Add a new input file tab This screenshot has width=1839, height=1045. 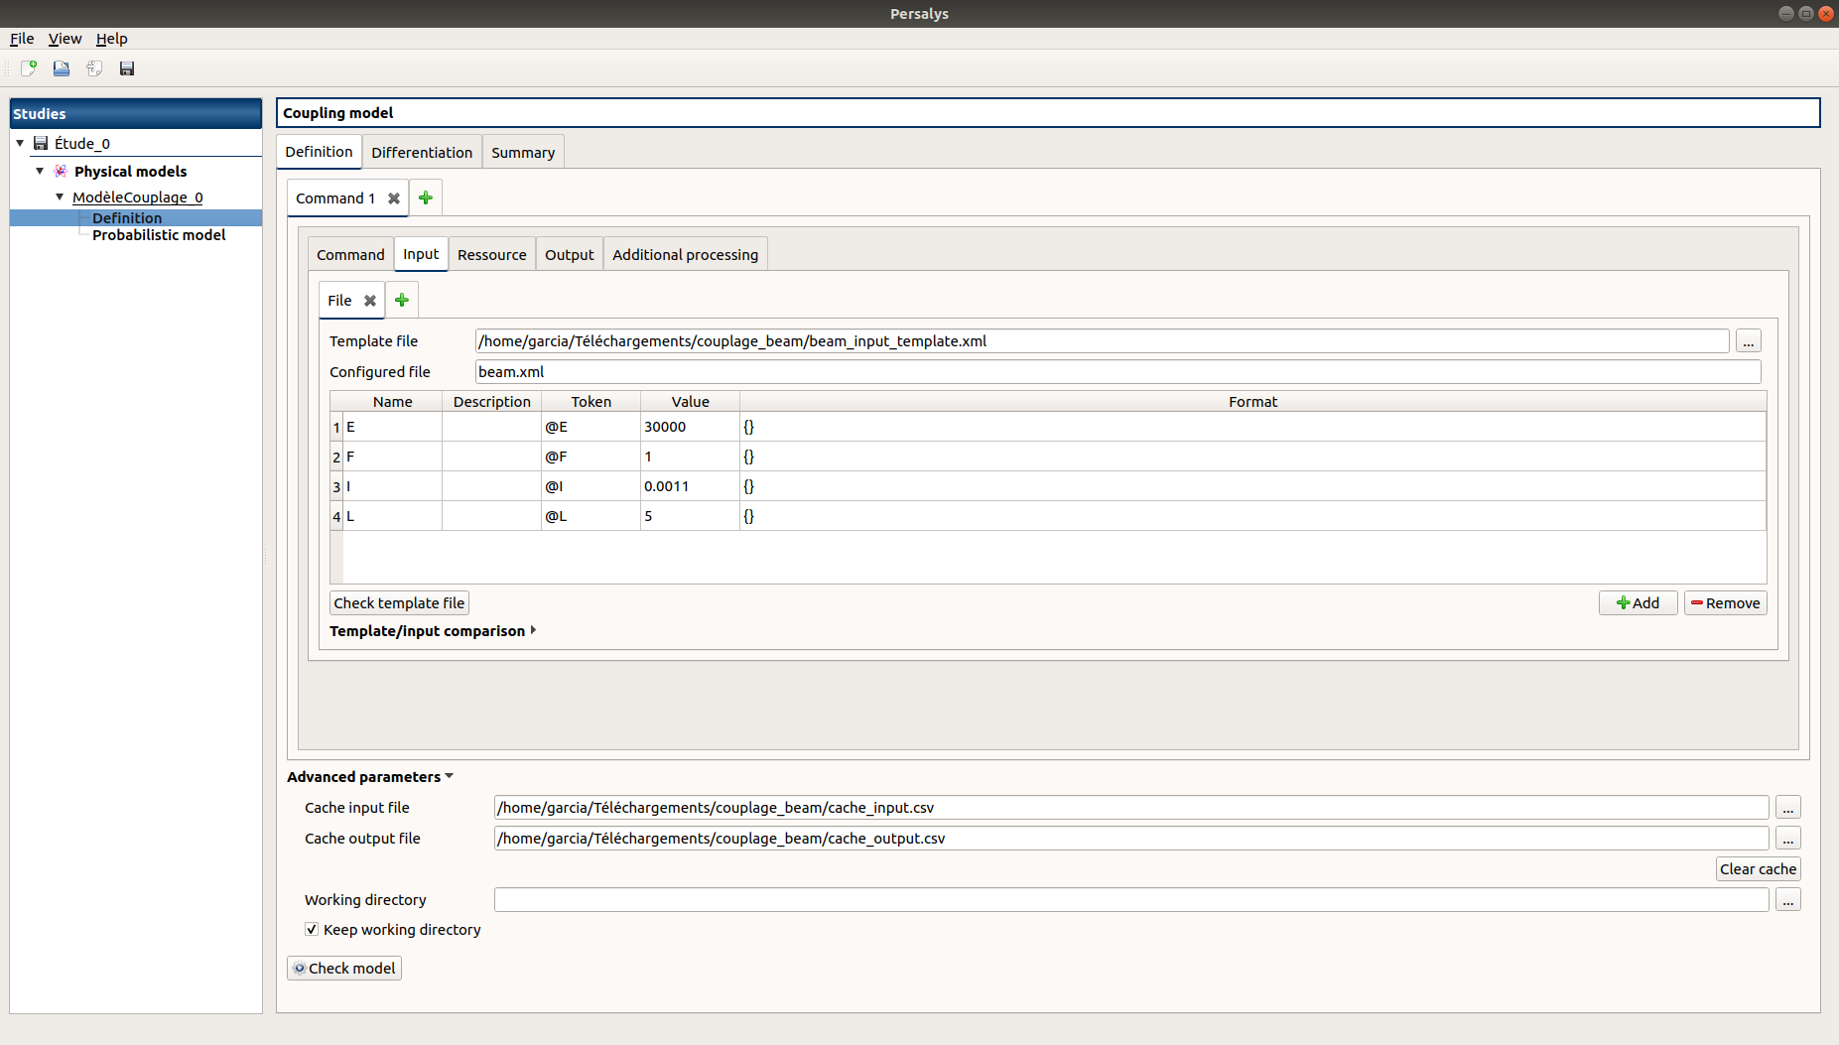pyautogui.click(x=402, y=300)
